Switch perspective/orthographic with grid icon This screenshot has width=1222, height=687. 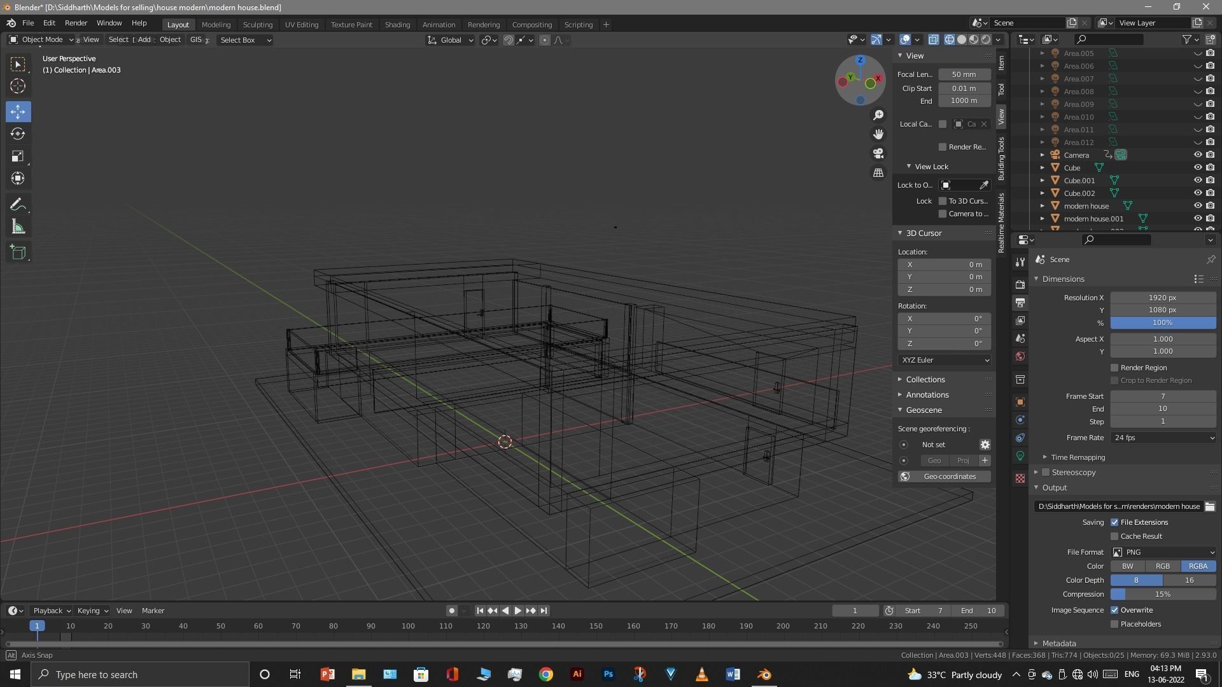coord(878,172)
